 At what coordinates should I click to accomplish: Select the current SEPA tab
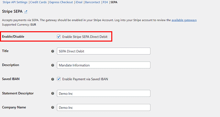click(x=114, y=2)
